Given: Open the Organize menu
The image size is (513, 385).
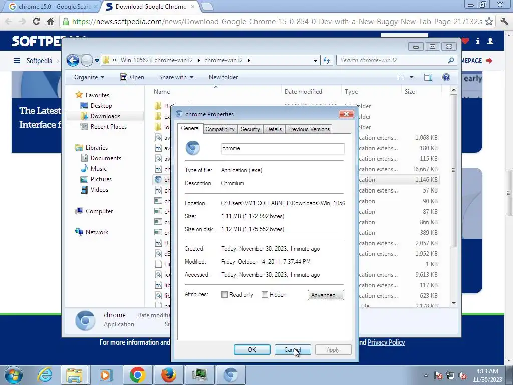Looking at the screenshot, I should 89,77.
